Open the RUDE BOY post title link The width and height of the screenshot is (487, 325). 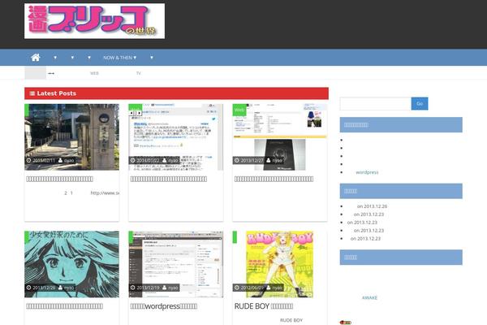(x=264, y=306)
